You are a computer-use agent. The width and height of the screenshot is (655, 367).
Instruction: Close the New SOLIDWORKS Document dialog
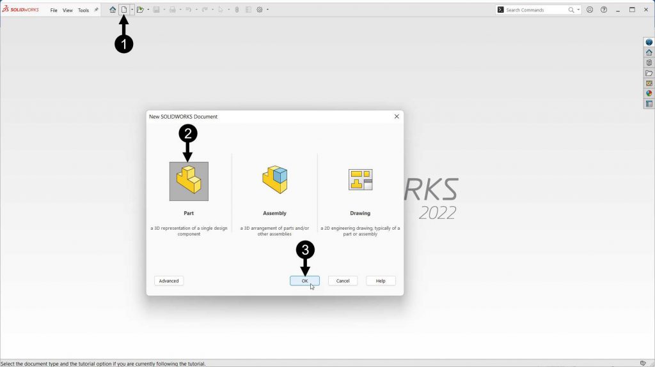(397, 116)
